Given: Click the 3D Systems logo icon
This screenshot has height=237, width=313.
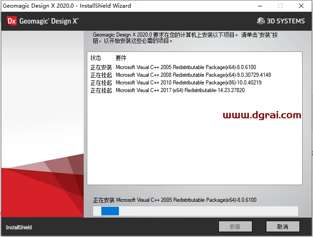Looking at the screenshot, I should click(x=261, y=21).
